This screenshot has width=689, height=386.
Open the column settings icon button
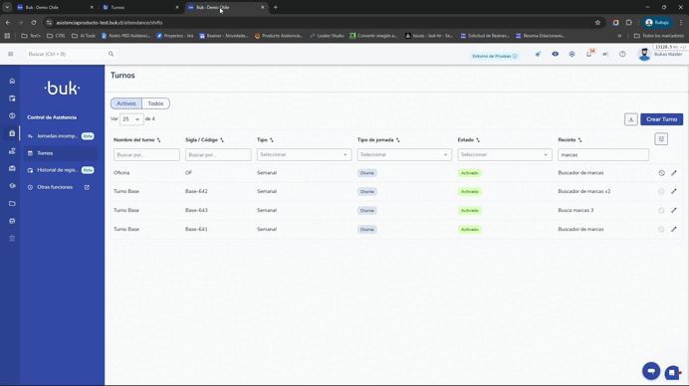pos(661,139)
